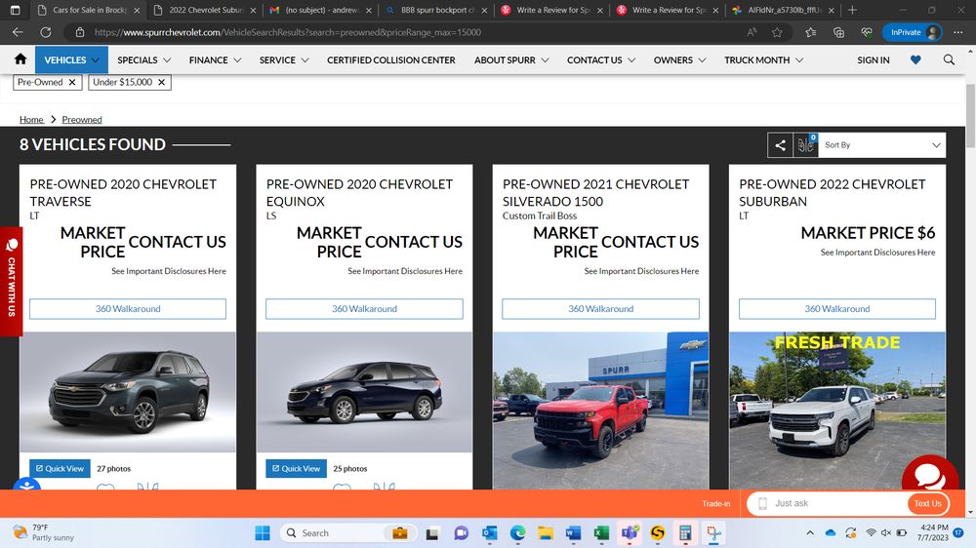976x548 pixels.
Task: Open 360 Walkaround for Silverado 1500
Action: (x=600, y=308)
